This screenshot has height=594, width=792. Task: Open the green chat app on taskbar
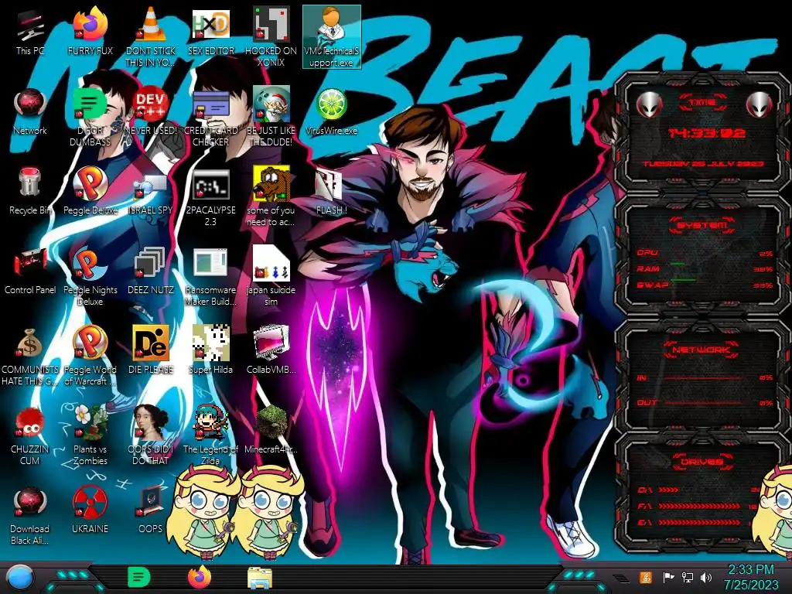(x=138, y=577)
